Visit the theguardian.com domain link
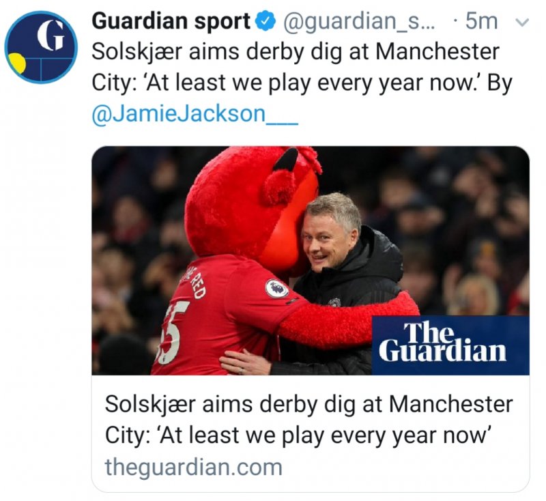This screenshot has width=546, height=501. pos(193,467)
